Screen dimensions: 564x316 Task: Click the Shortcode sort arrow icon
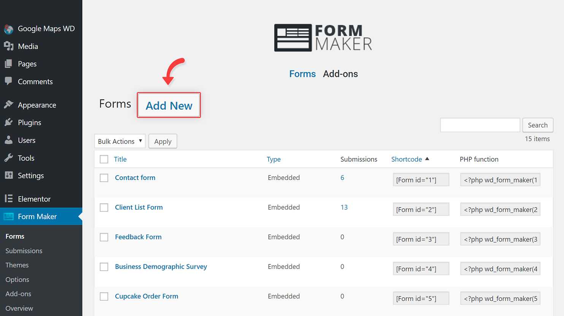(x=427, y=159)
